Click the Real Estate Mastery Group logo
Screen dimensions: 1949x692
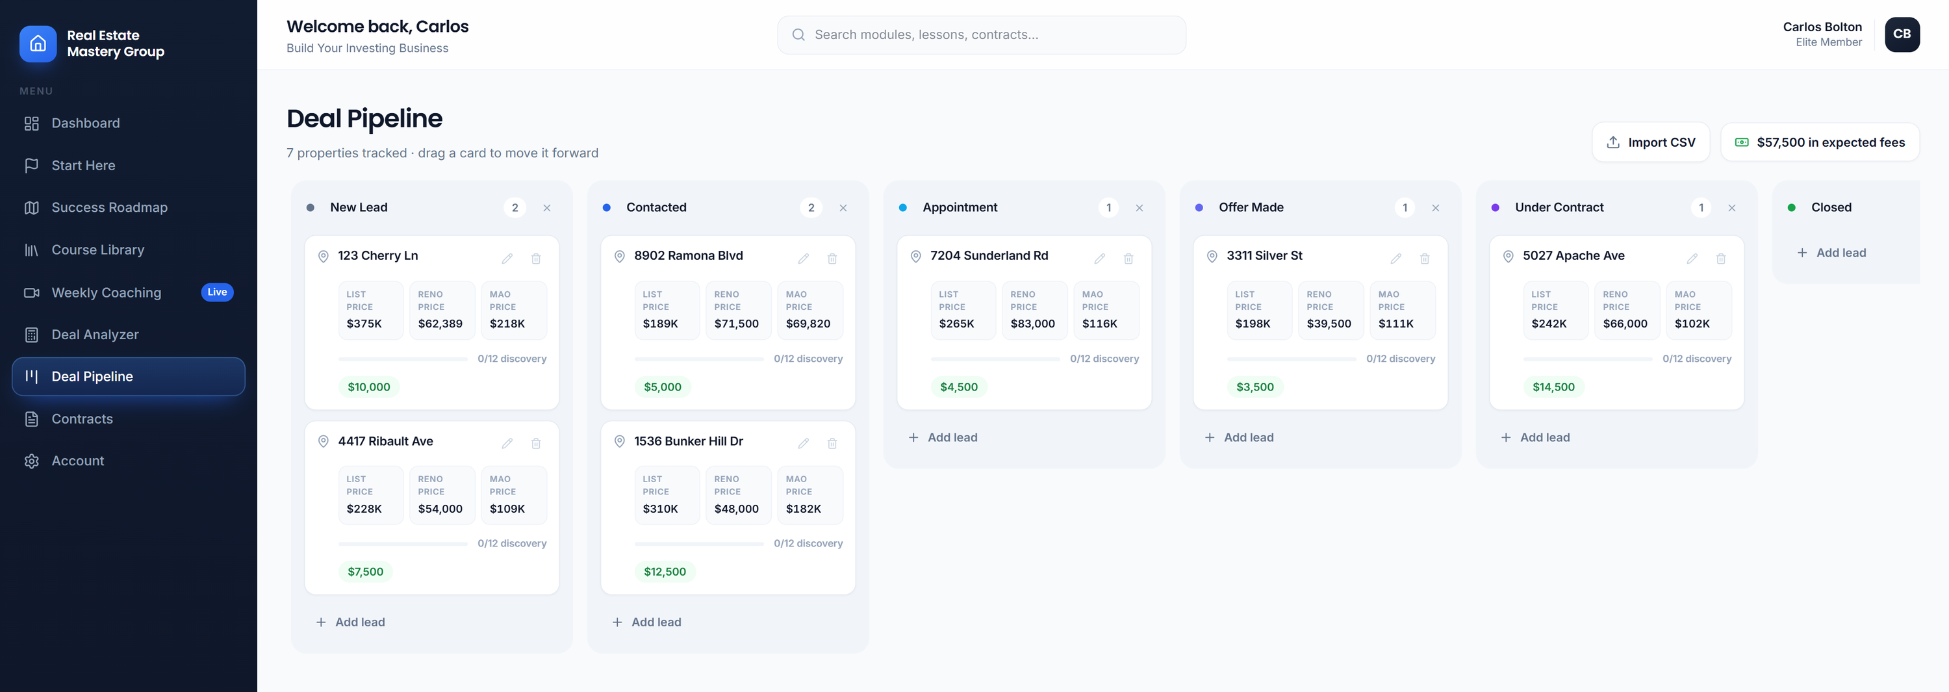click(38, 44)
